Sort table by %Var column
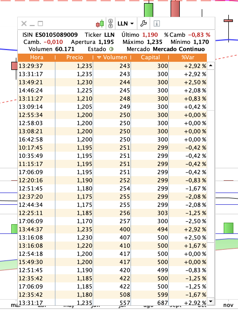This screenshot has width=238, height=311. coord(188,57)
